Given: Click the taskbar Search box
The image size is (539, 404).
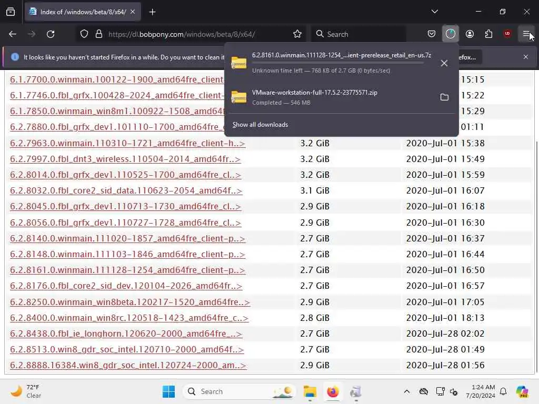Looking at the screenshot, I should (239, 391).
